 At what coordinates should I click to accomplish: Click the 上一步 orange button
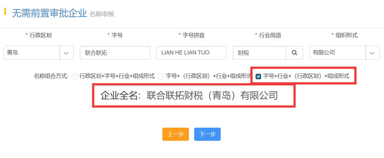click(x=175, y=134)
